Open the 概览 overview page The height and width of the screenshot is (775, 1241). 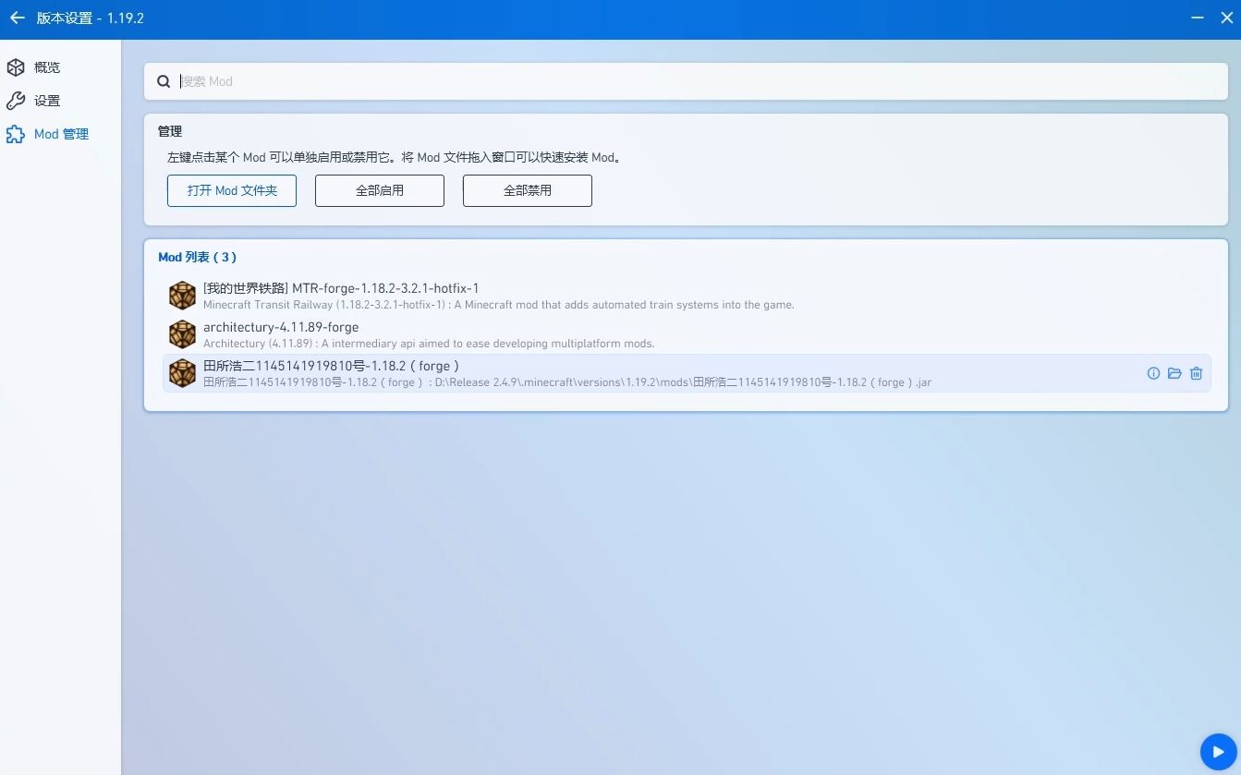point(60,67)
